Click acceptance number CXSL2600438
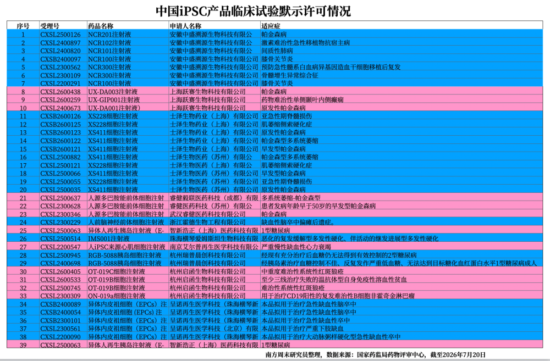Viewport: 550px width, 361px height. click(61, 91)
